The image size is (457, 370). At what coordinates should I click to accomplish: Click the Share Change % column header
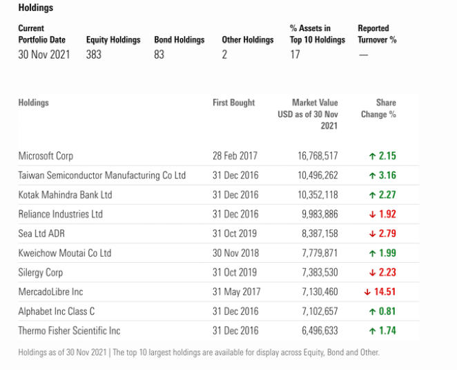point(378,109)
